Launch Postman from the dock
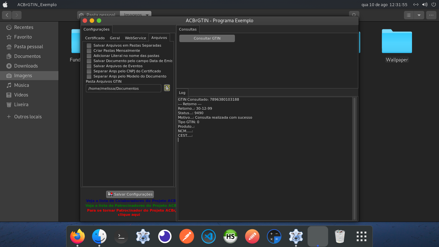The width and height of the screenshot is (439, 247). (187, 237)
